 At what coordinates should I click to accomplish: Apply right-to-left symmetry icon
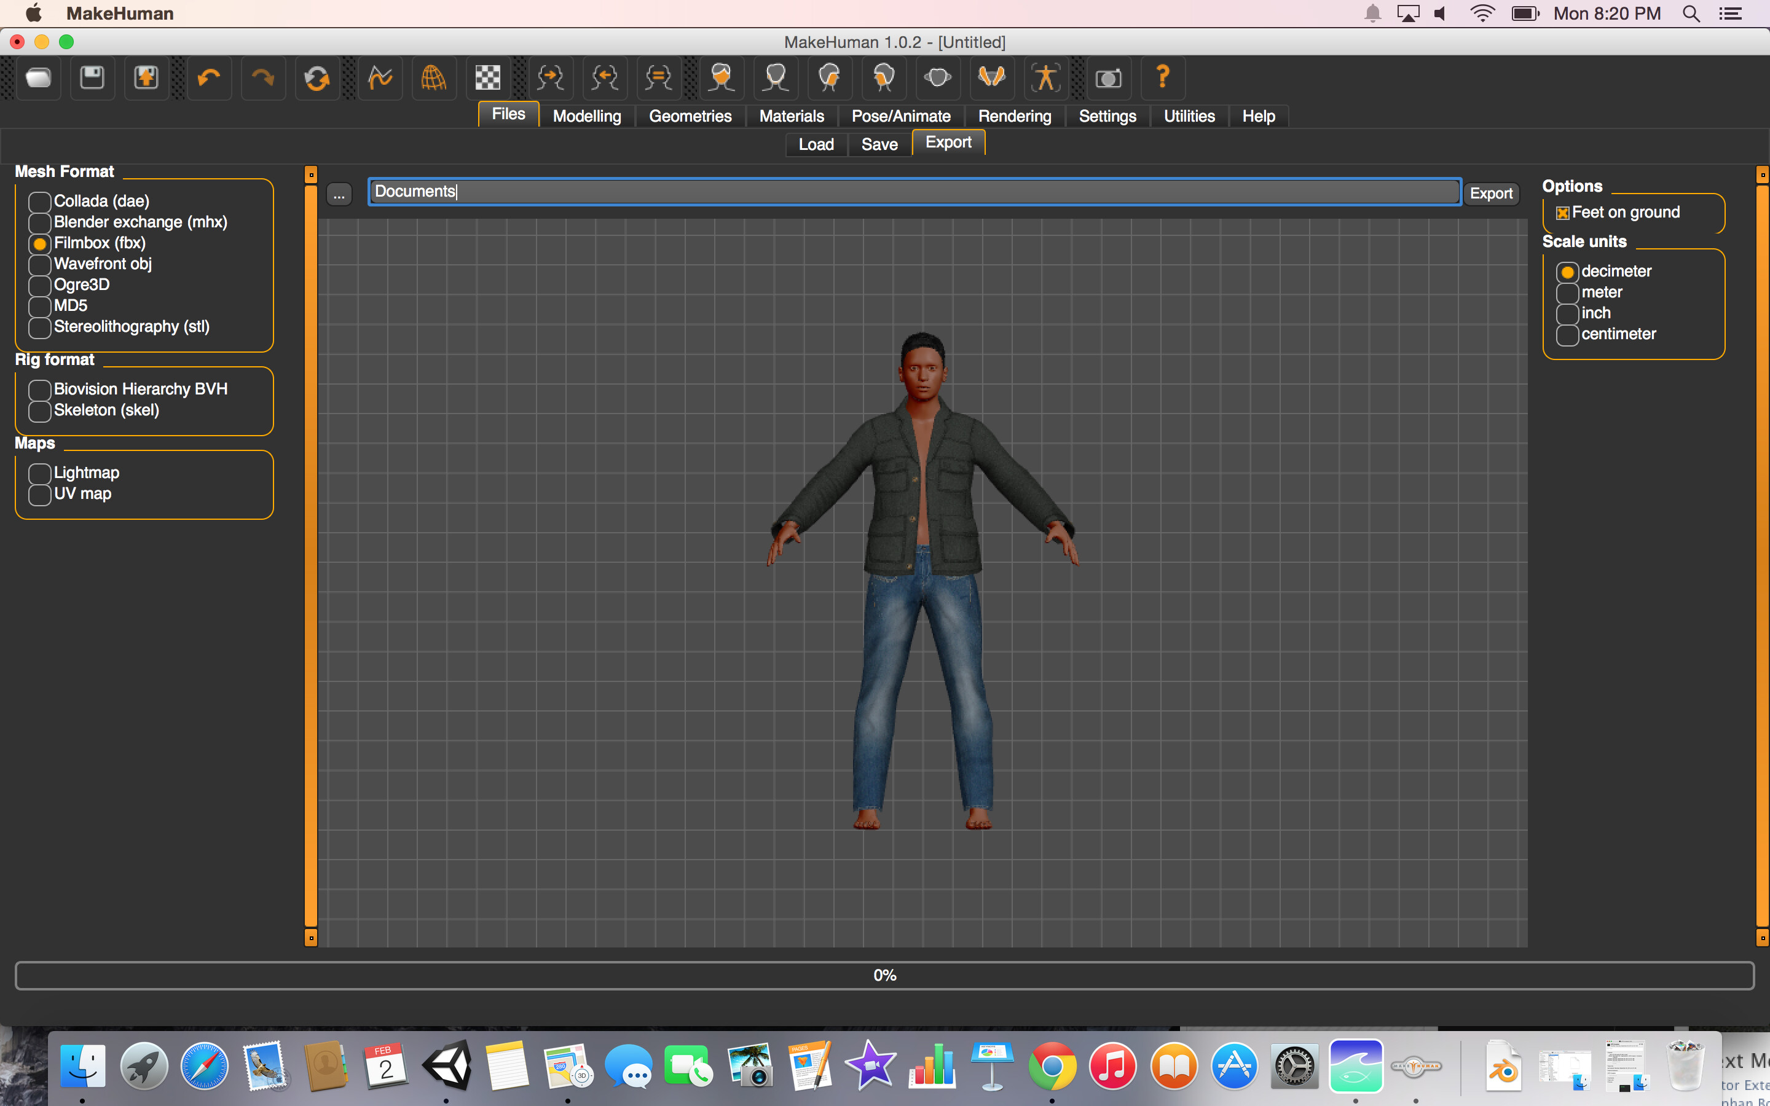point(605,78)
